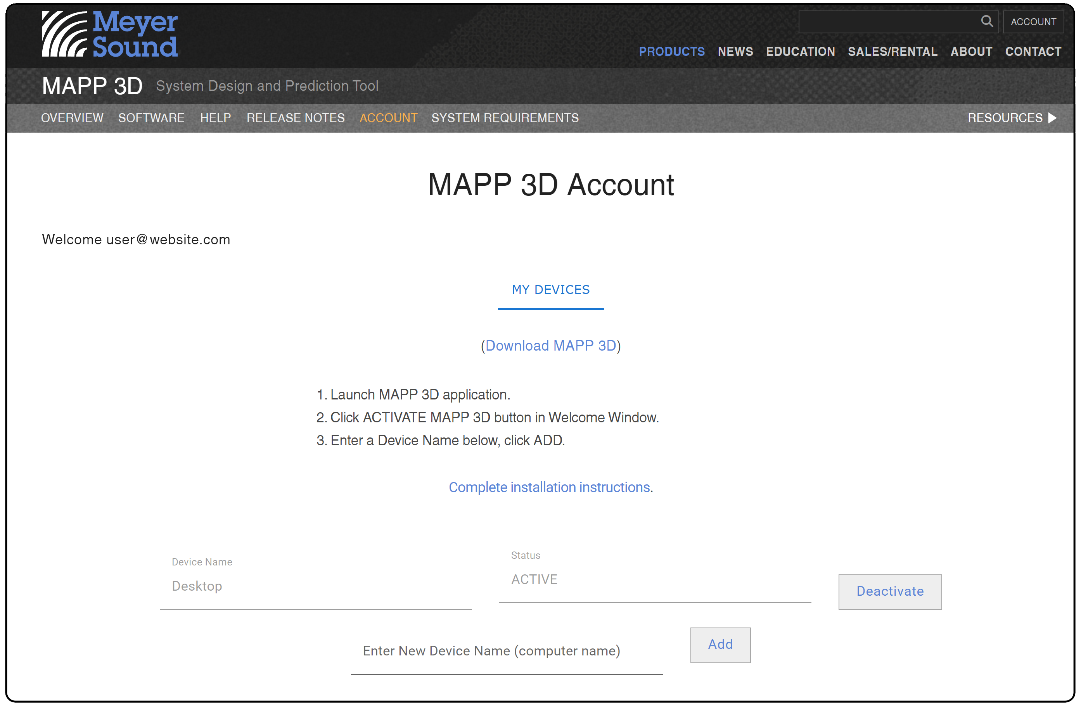The image size is (1081, 707).
Task: Click step 1 Launch MAPP 3D application
Action: click(x=413, y=394)
